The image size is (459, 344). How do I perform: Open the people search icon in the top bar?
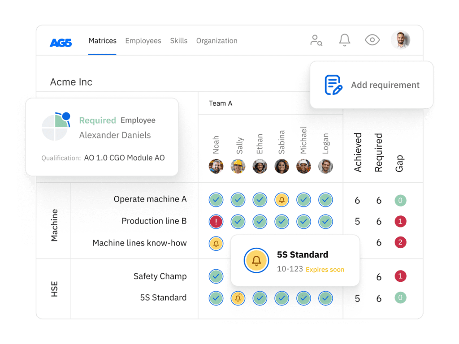(x=316, y=40)
